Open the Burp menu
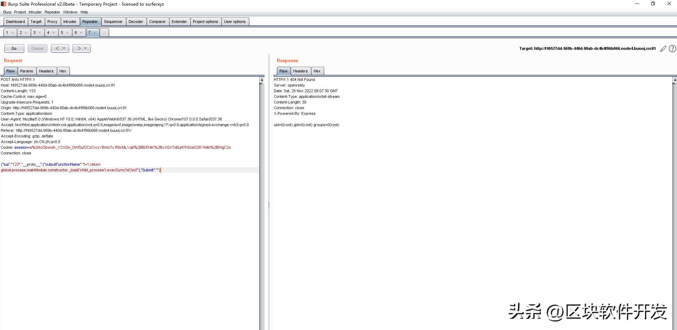 point(7,12)
